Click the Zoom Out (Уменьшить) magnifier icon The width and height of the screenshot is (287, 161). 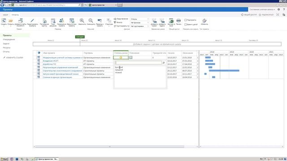(x=91, y=21)
